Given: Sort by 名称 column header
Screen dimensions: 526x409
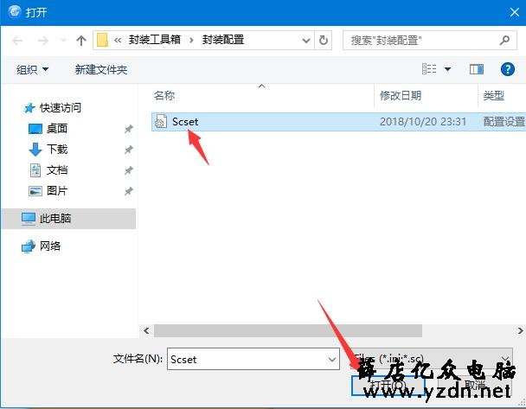Looking at the screenshot, I should click(164, 96).
